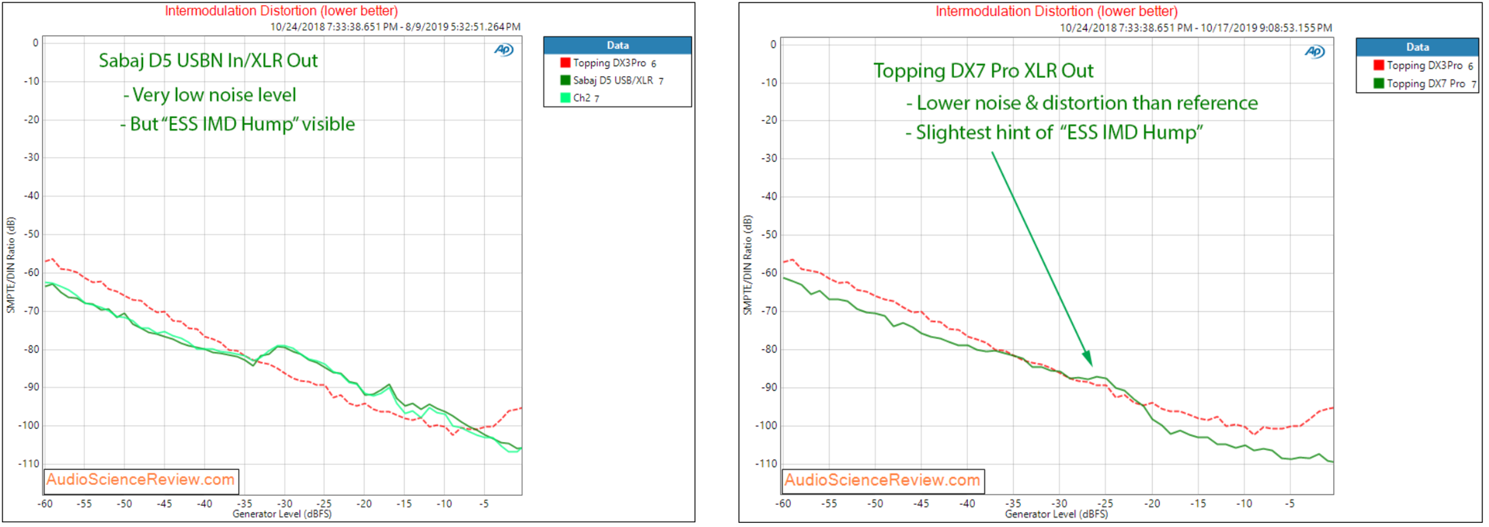Image resolution: width=1489 pixels, height=527 pixels.
Task: Click the 0 y-axis tick on right graph
Action: (x=773, y=45)
